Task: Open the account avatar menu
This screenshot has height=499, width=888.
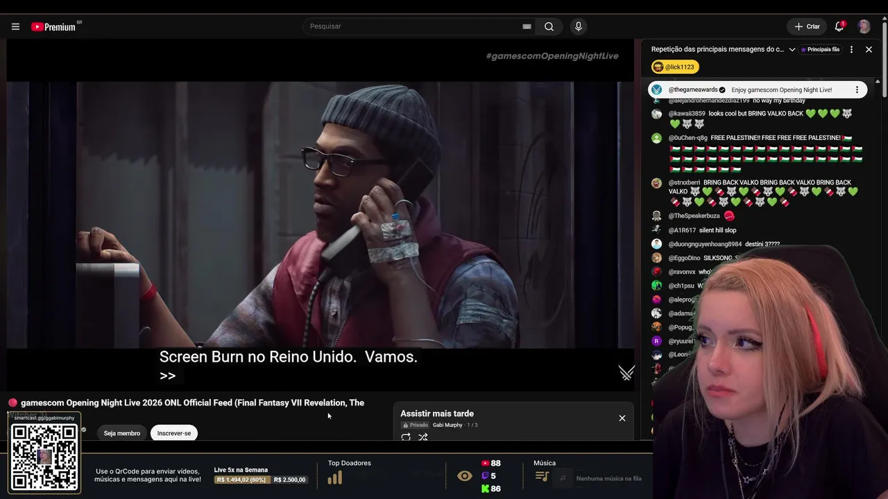Action: pos(864,26)
